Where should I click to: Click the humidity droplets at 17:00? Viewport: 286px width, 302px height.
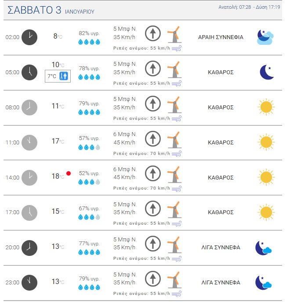tap(89, 217)
